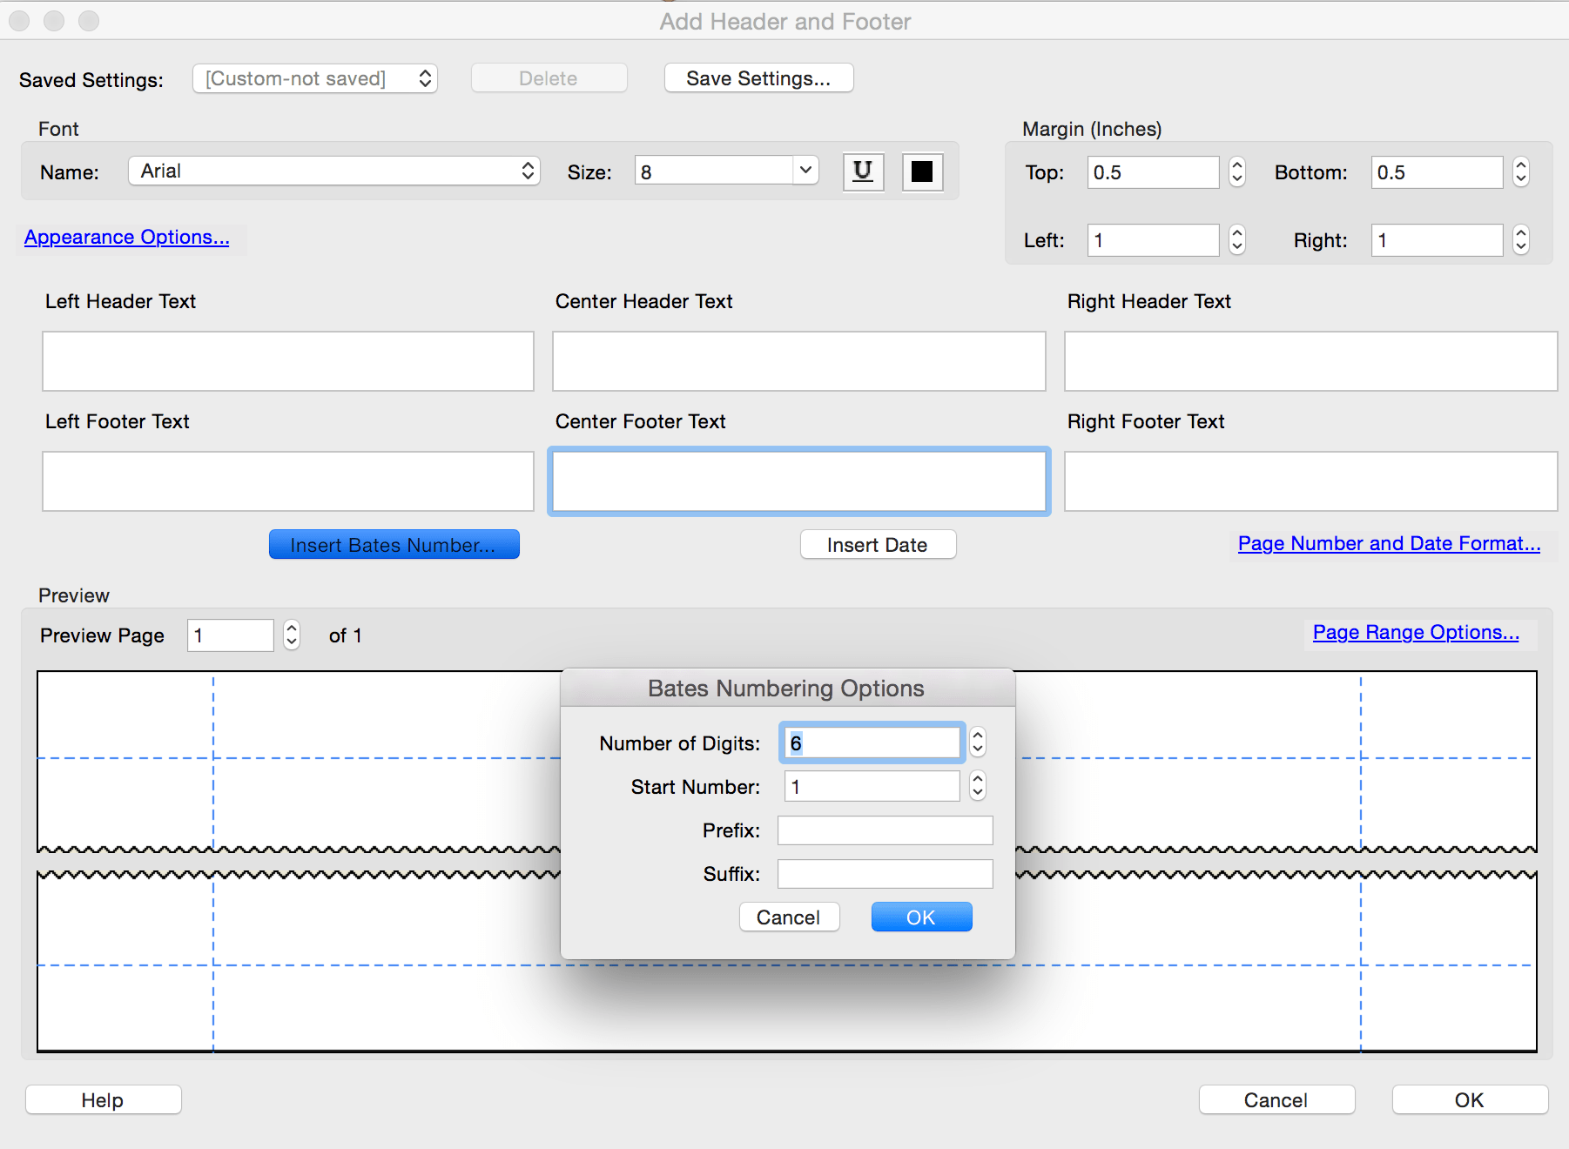Screen dimensions: 1569x1149
Task: Click the Number of Digits stepper
Action: pos(978,742)
